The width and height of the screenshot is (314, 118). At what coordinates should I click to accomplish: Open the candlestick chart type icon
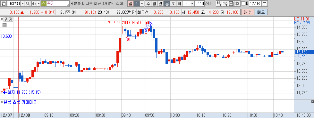pos(219,4)
